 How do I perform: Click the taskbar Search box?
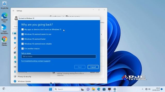(x=67, y=89)
